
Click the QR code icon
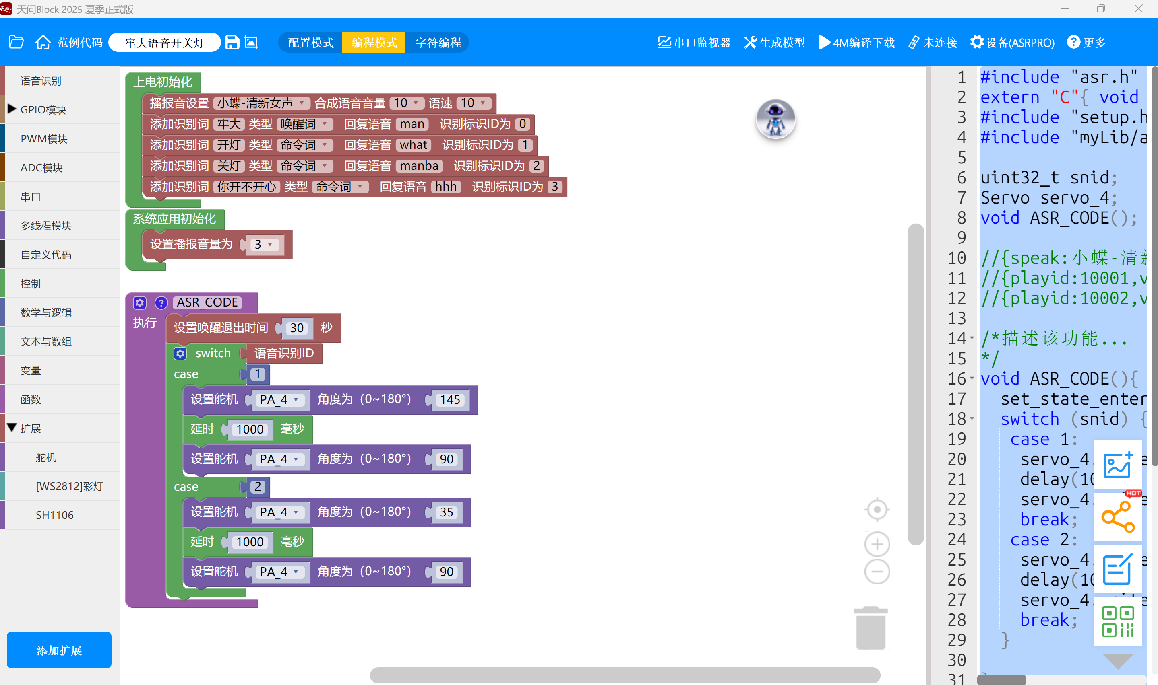[x=1117, y=622]
